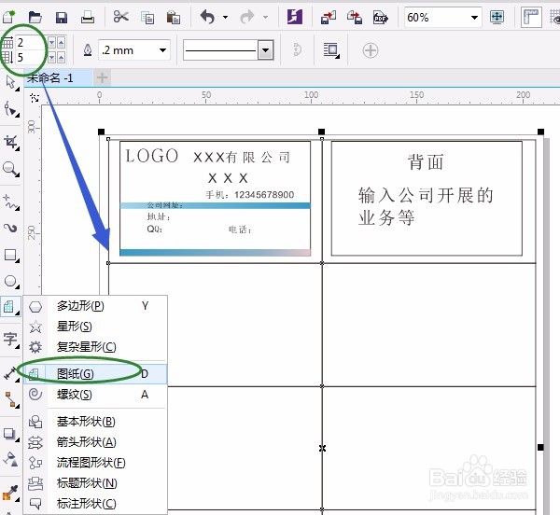Choose 多边形(P) from flyout menu
The image size is (560, 515).
pos(95,306)
